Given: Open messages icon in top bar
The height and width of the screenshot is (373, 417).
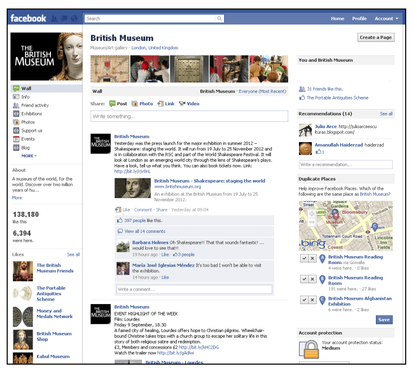Looking at the screenshot, I should click(x=64, y=19).
